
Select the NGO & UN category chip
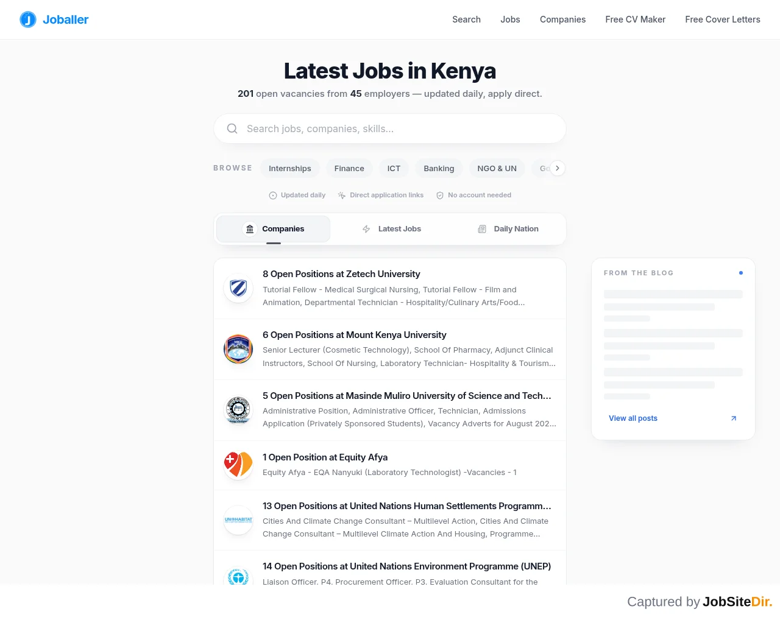tap(497, 168)
